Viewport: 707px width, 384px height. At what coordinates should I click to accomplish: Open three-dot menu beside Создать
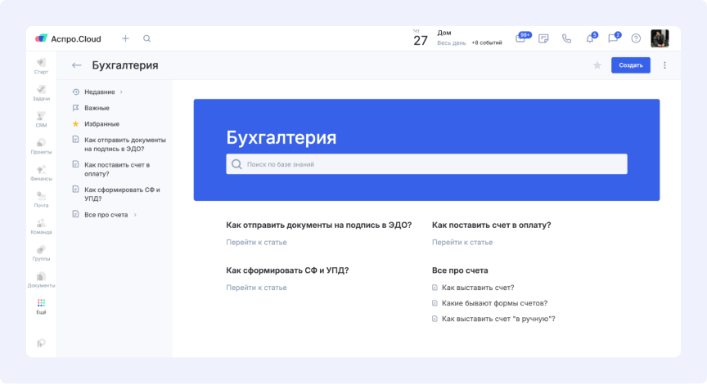pyautogui.click(x=664, y=65)
